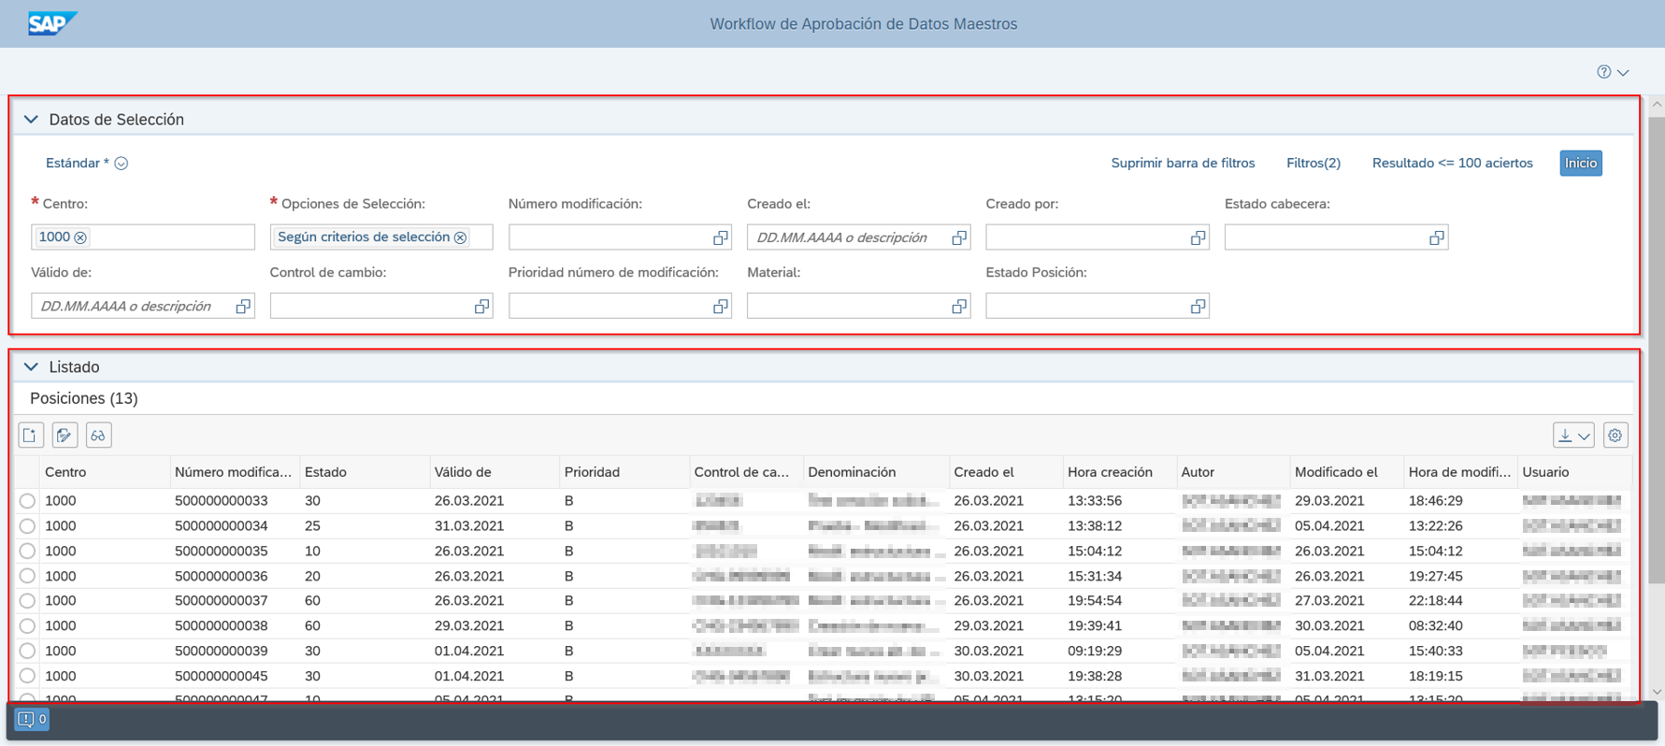Click the vertical scrollbar thumb
Viewport: 1665px width, 746px height.
1657,351
